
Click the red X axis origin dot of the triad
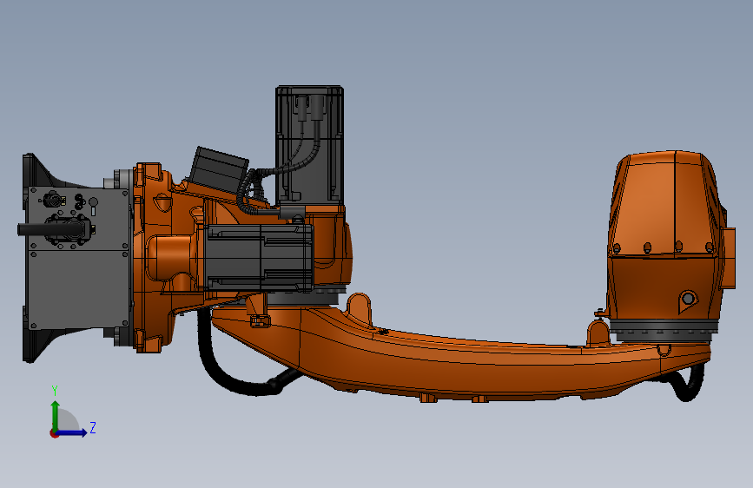[x=53, y=433]
